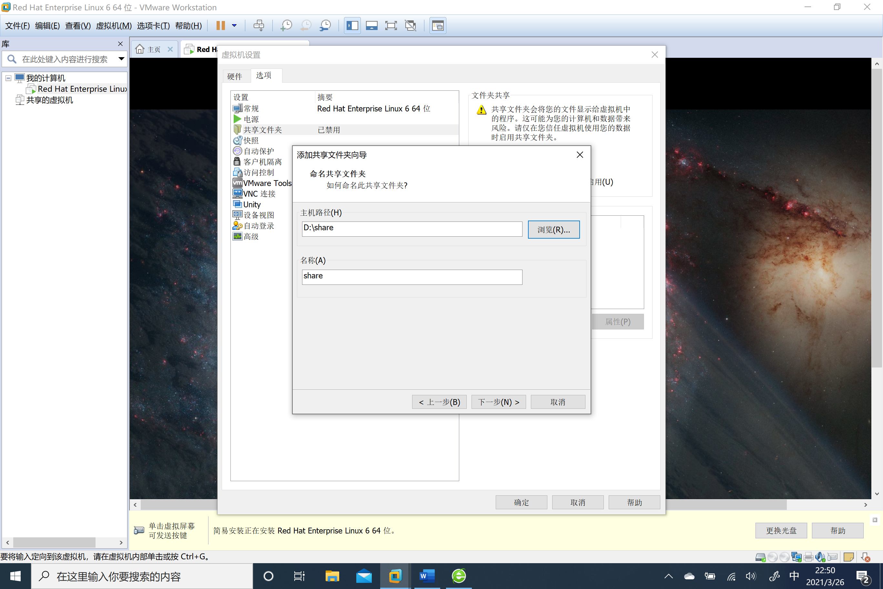Switch to the 硬件 tab
Image resolution: width=883 pixels, height=589 pixels.
coord(235,76)
